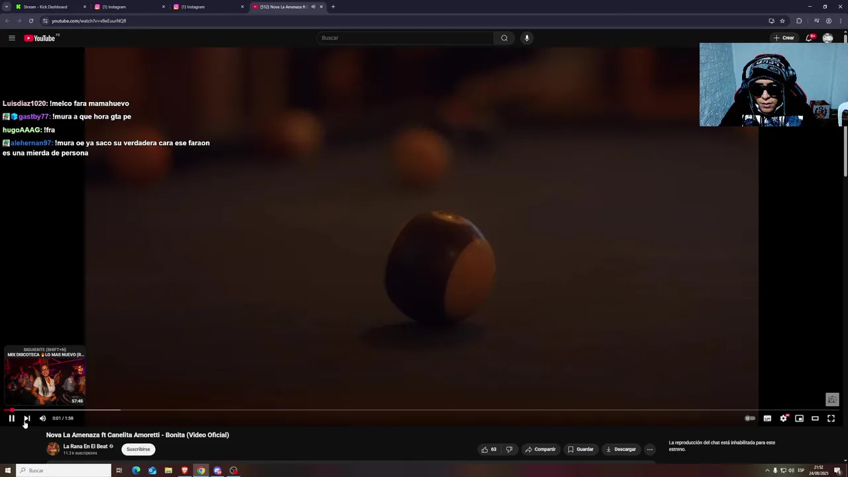
Task: Skip to the next video
Action: (x=27, y=418)
